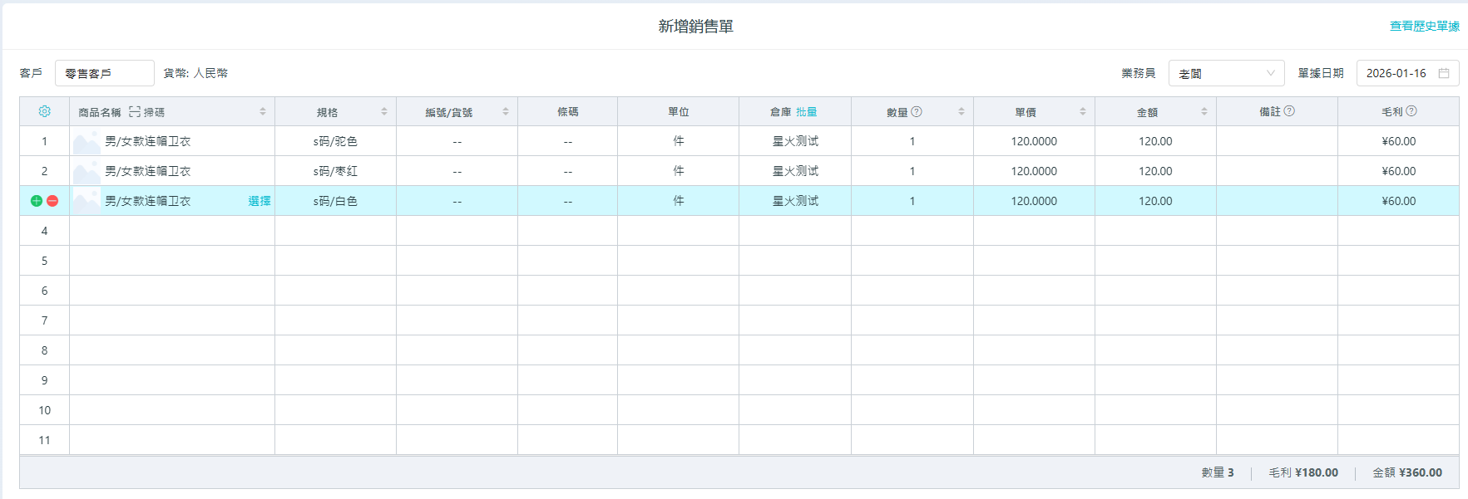The image size is (1468, 499).
Task: Open calendar icon in 單據日期 field
Action: click(1444, 73)
